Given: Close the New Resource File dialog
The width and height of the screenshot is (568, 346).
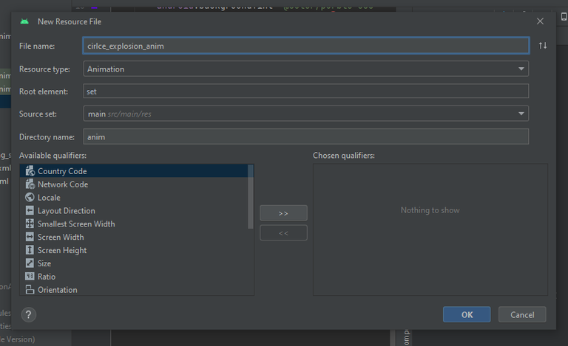Looking at the screenshot, I should [540, 21].
